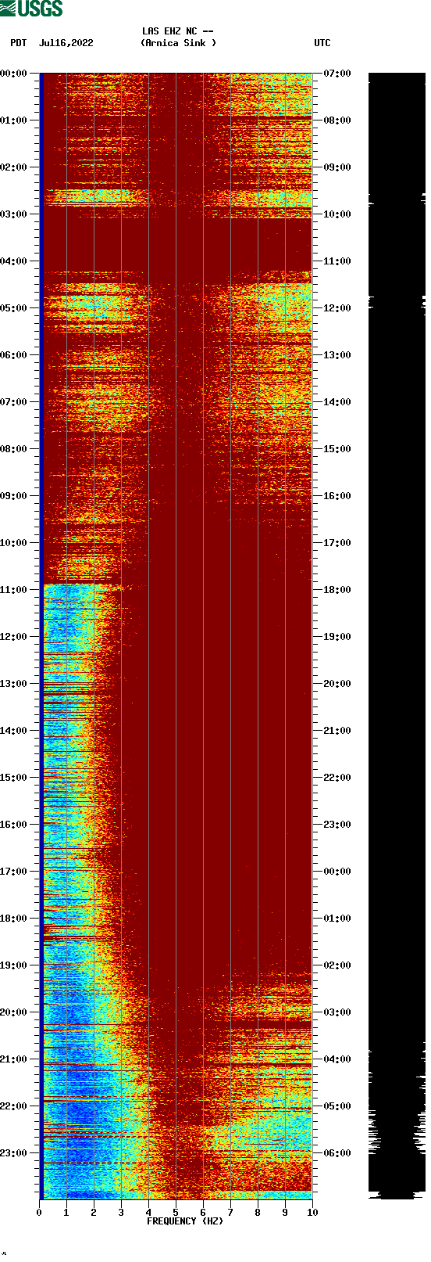
Task: Click the 13:00 PDT time label
Action: [14, 683]
